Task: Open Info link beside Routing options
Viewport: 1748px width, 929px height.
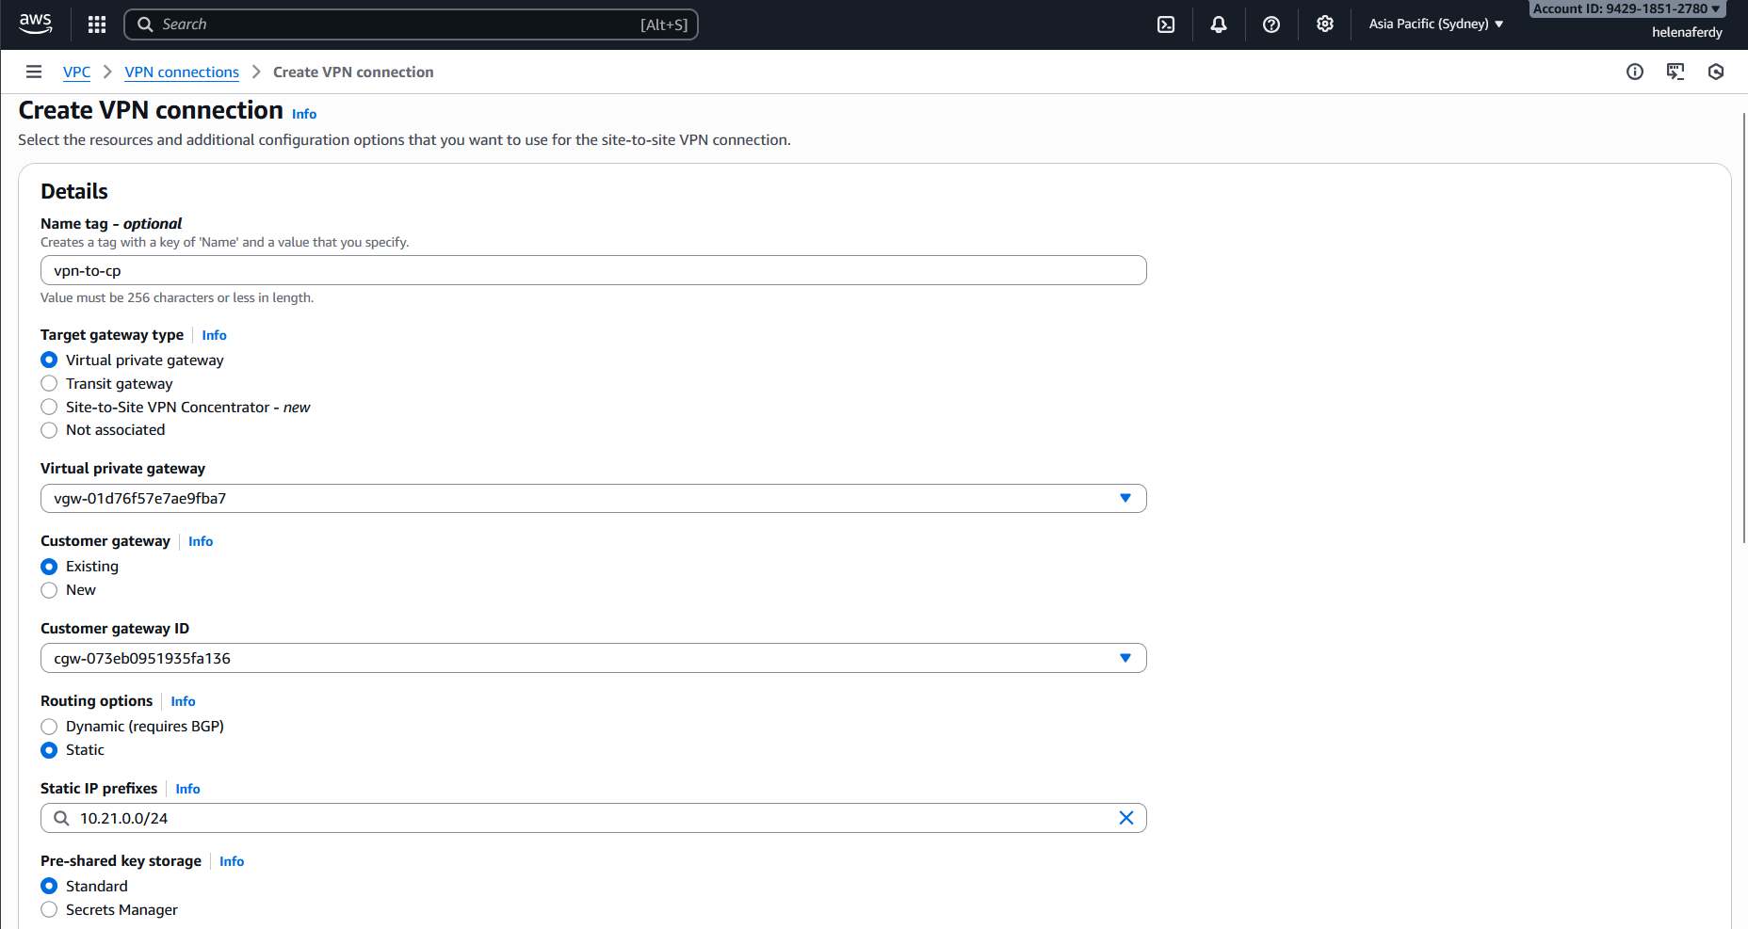Action: [183, 701]
